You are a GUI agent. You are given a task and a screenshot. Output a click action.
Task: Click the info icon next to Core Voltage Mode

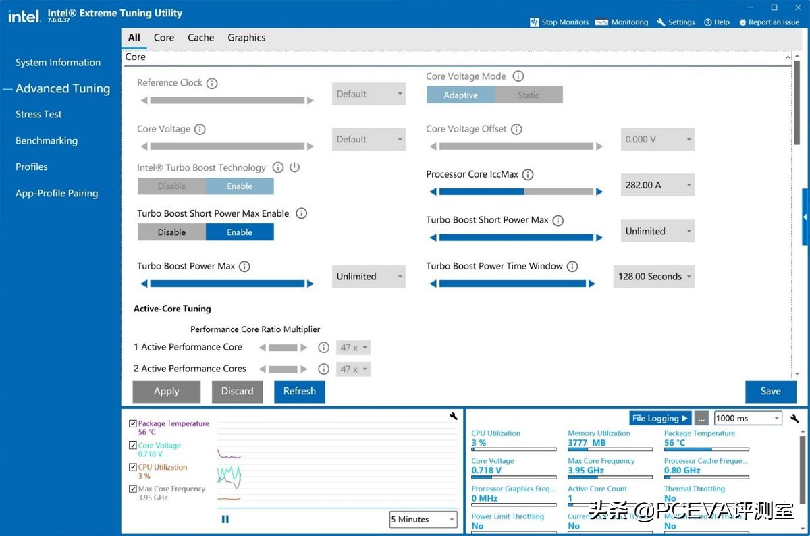coord(518,76)
